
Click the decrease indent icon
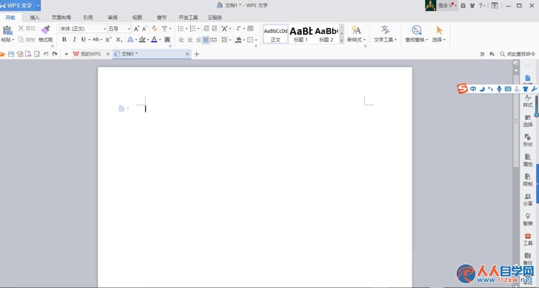[206, 28]
